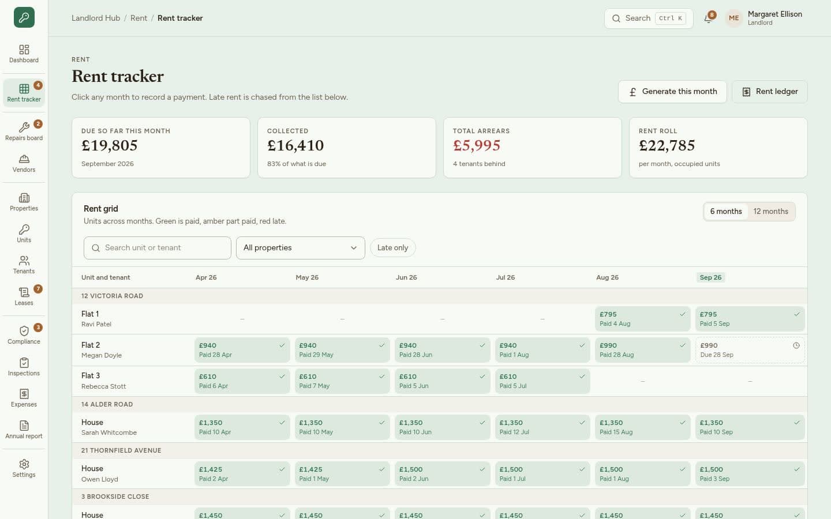Viewport: 831px width, 519px height.
Task: Open the Dashboard from sidebar
Action: tap(24, 54)
